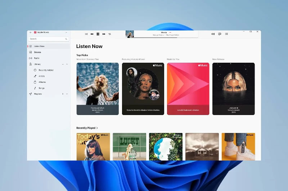The width and height of the screenshot is (288, 191).
Task: Pause the currently playing song
Action: pyautogui.click(x=98, y=34)
